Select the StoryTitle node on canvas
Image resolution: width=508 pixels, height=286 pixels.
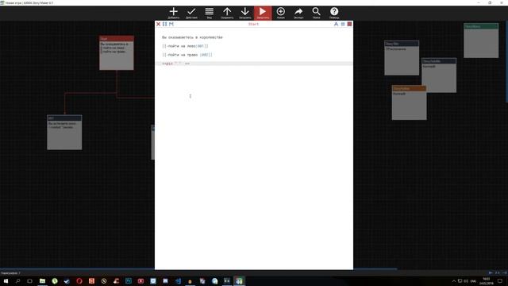click(402, 58)
